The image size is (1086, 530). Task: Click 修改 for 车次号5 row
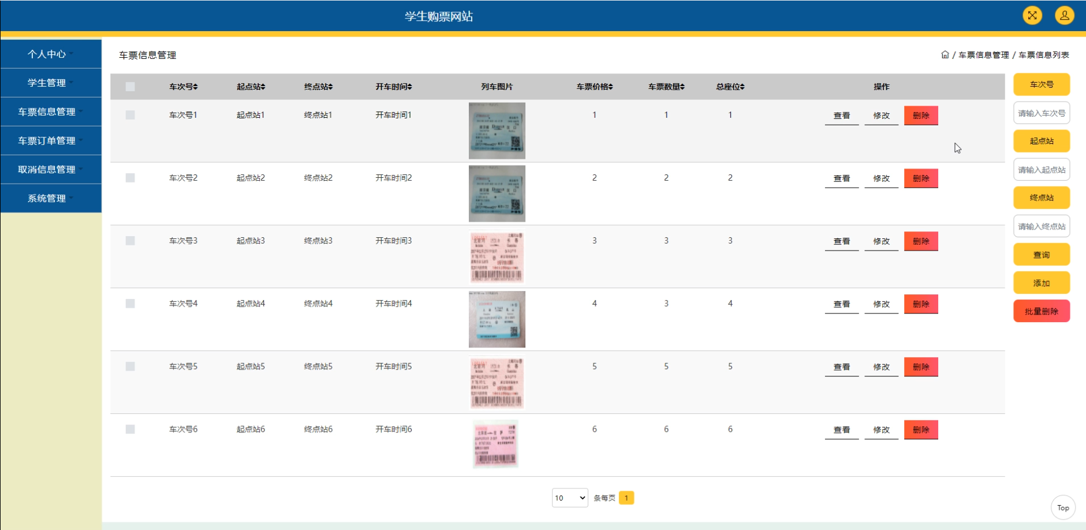[882, 367]
